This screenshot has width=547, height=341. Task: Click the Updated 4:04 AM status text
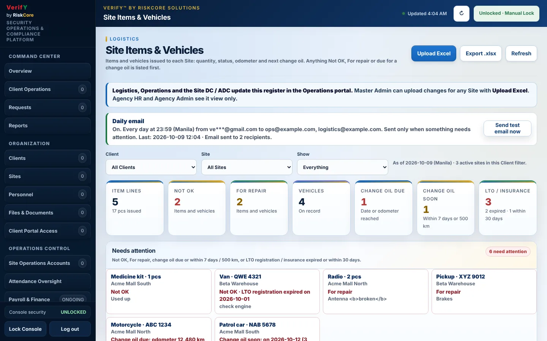point(427,14)
